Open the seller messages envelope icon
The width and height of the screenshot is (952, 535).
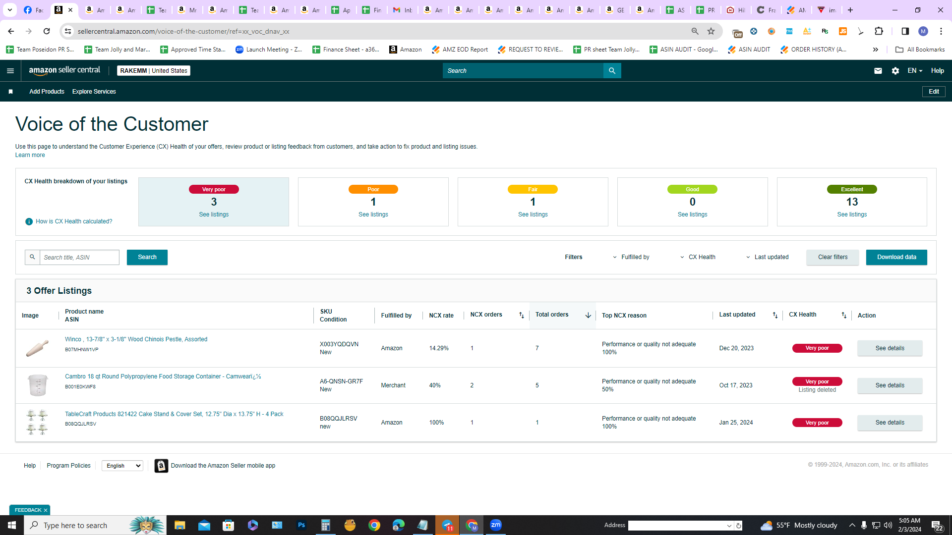pos(878,71)
